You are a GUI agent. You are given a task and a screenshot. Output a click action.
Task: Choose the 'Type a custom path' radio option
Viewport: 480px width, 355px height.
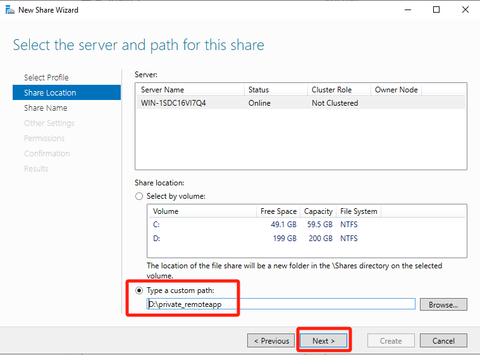(x=139, y=290)
